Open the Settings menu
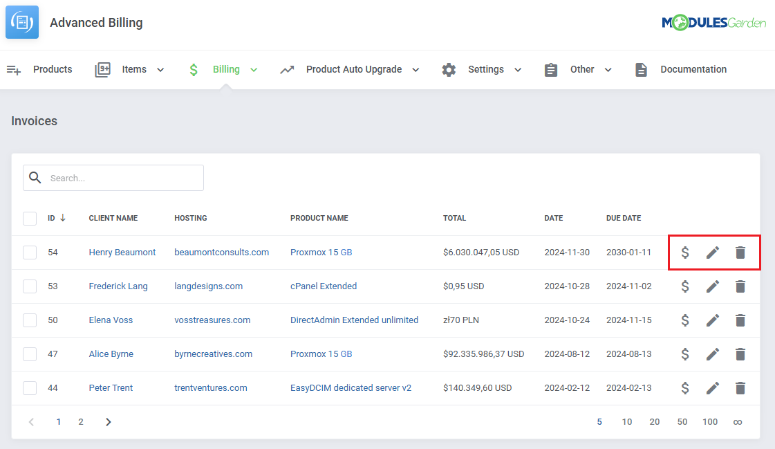Viewport: 775px width, 449px height. [486, 69]
